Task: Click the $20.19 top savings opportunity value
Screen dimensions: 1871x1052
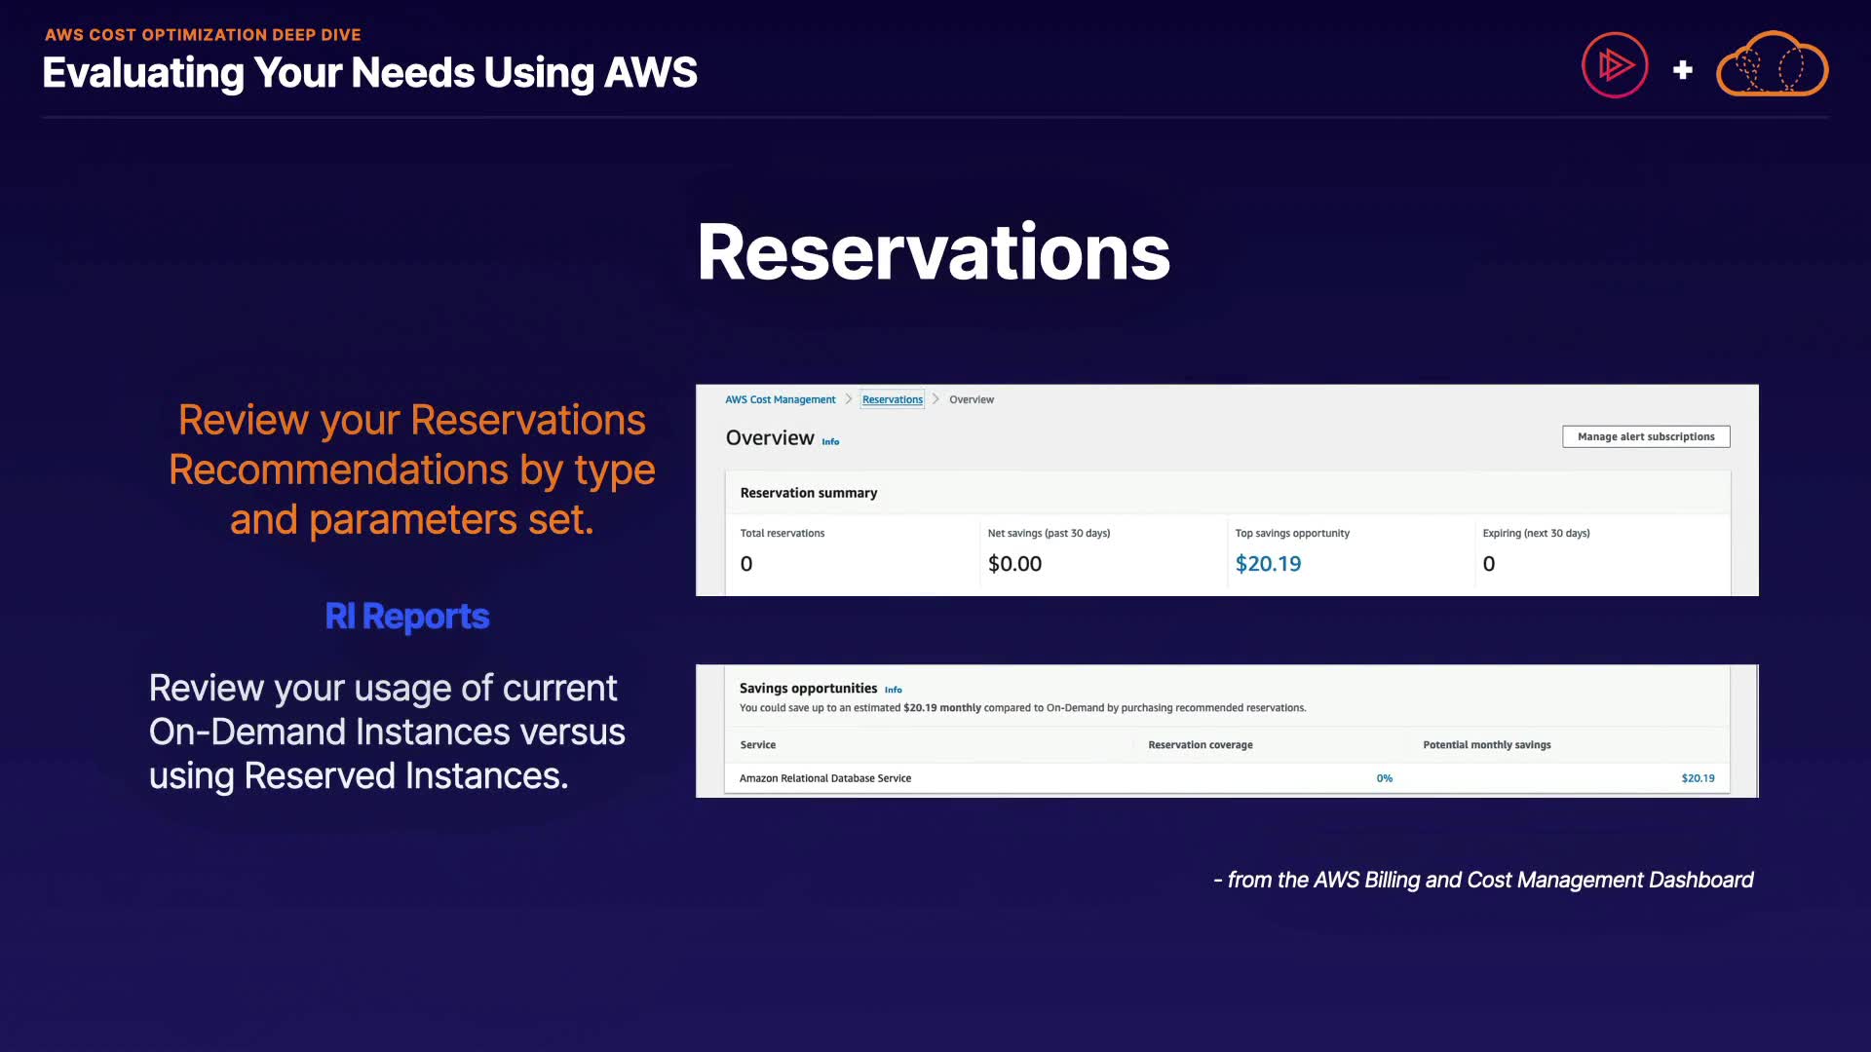Action: [x=1268, y=563]
